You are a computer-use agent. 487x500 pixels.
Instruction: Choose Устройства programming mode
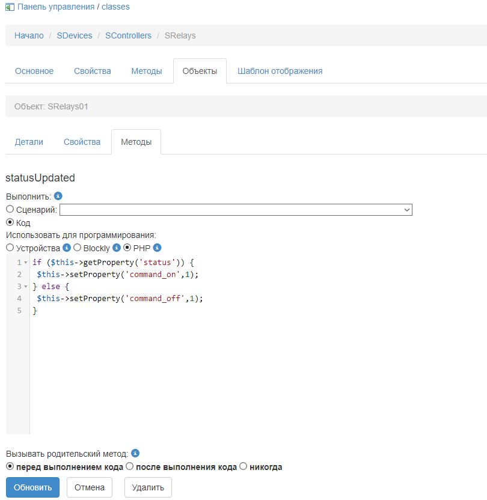(10, 248)
